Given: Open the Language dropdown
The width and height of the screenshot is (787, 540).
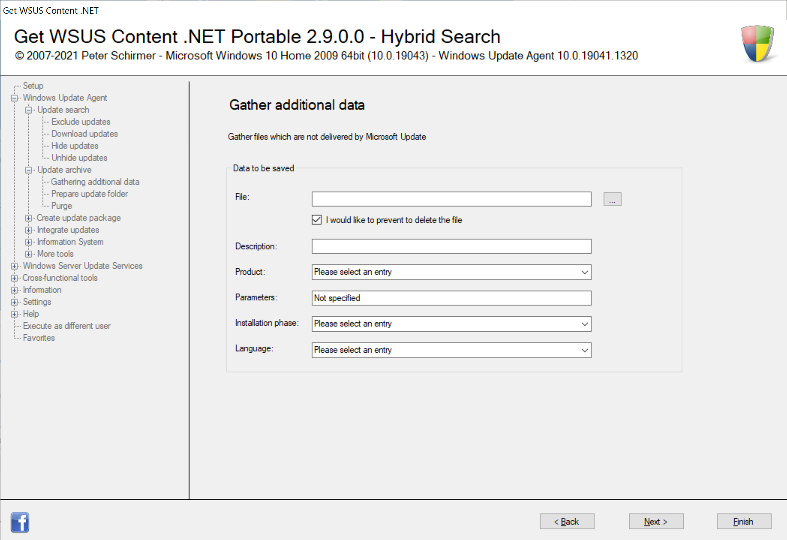Looking at the screenshot, I should point(451,350).
